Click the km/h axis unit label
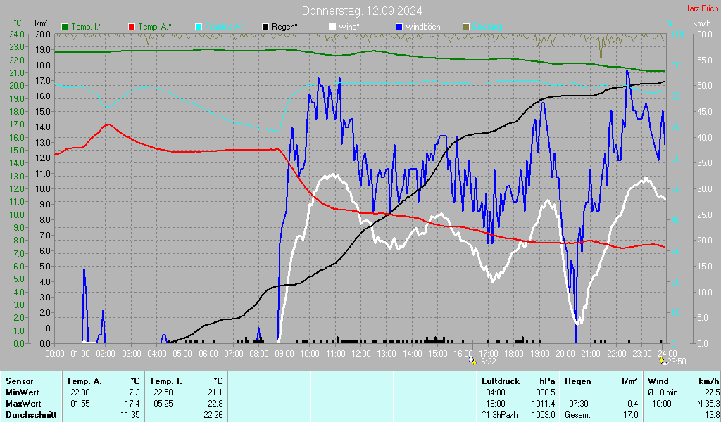This screenshot has width=721, height=422. coord(701,23)
